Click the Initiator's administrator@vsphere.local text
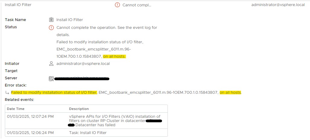 [x=83, y=64]
